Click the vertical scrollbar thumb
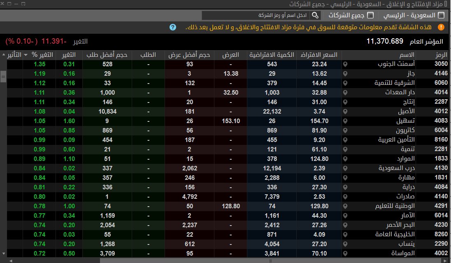Screen dimensions: 451x263 tap(3, 77)
